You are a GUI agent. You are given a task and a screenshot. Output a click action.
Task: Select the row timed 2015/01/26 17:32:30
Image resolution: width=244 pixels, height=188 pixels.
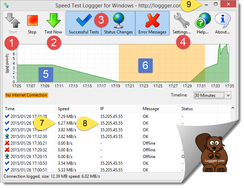click(93, 136)
